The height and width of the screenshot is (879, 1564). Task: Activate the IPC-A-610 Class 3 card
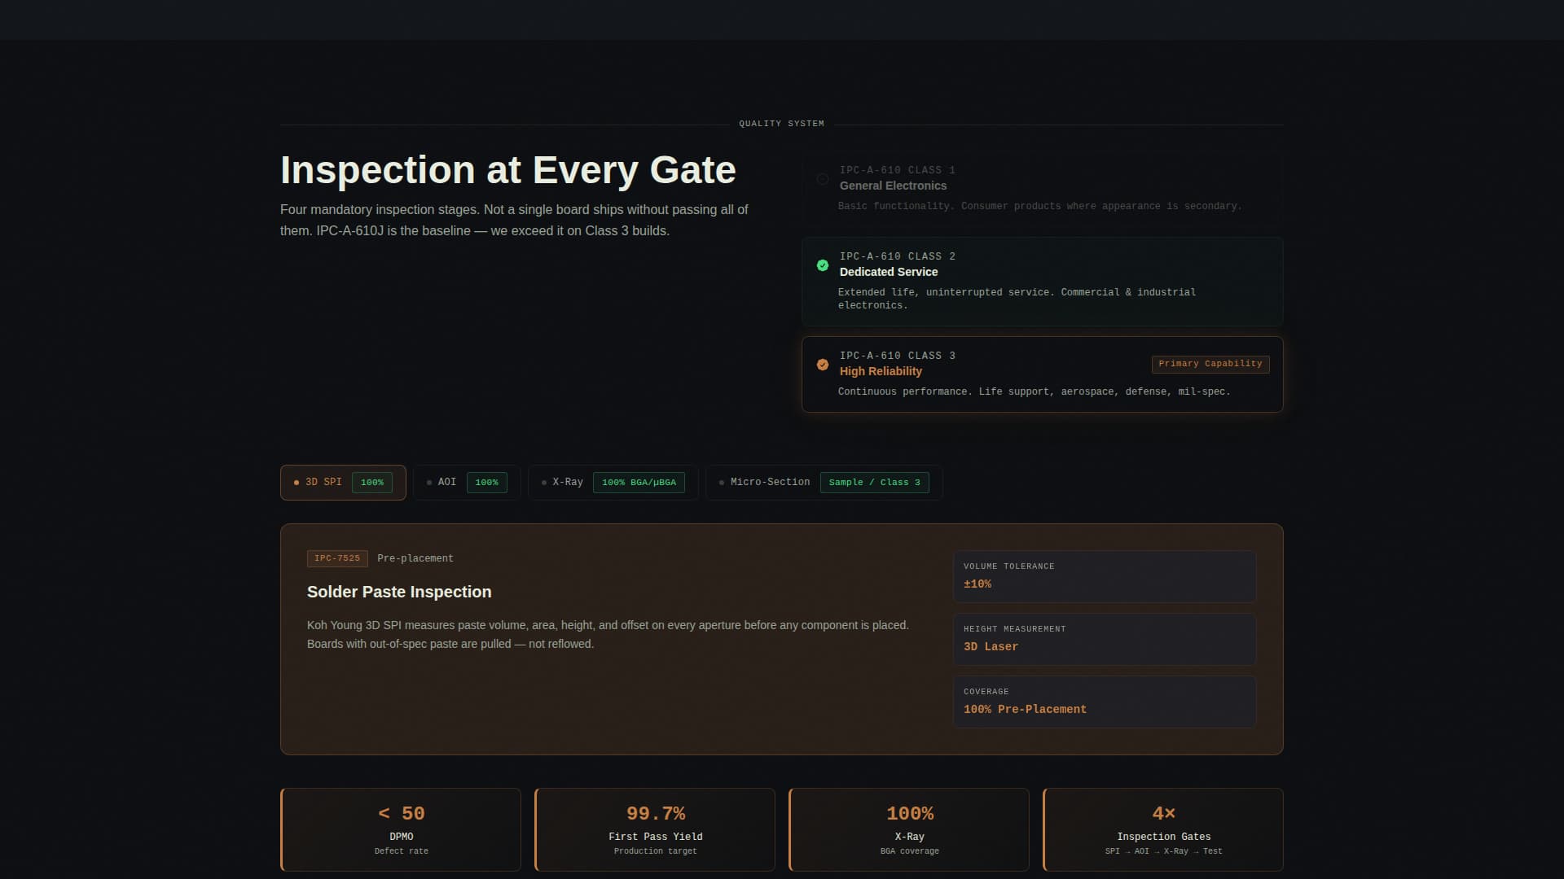[x=1042, y=374]
